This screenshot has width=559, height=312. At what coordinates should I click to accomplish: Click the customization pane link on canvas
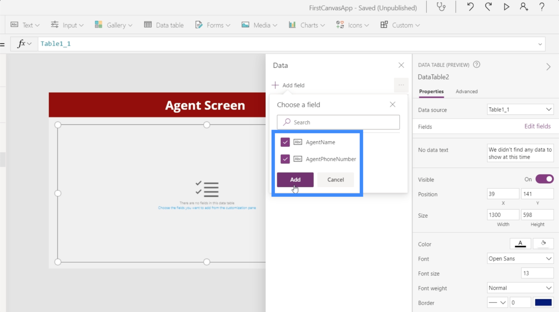207,208
